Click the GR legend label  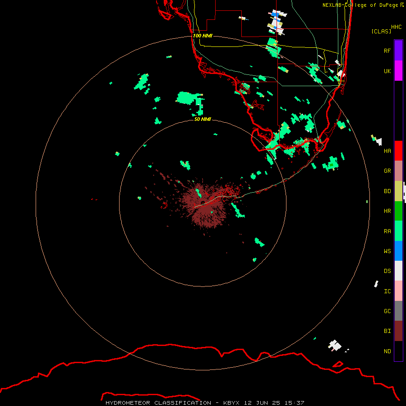point(387,171)
